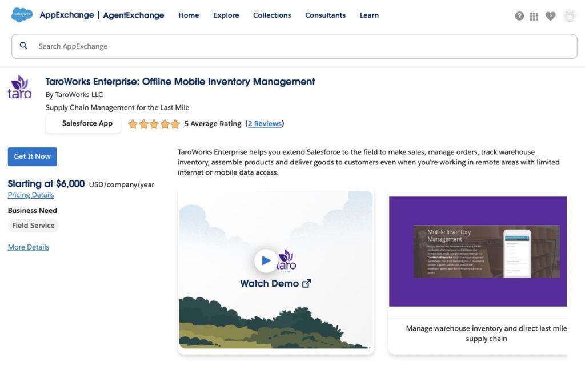The width and height of the screenshot is (585, 378).
Task: Go to the Explore menu
Action: pos(226,15)
